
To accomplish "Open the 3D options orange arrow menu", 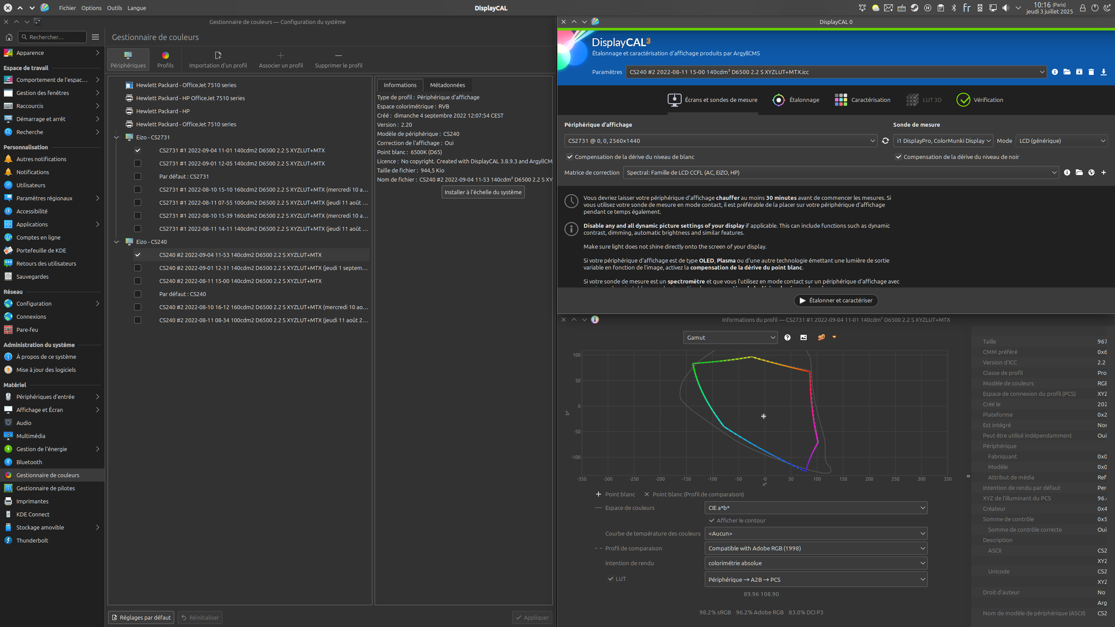I will point(834,337).
